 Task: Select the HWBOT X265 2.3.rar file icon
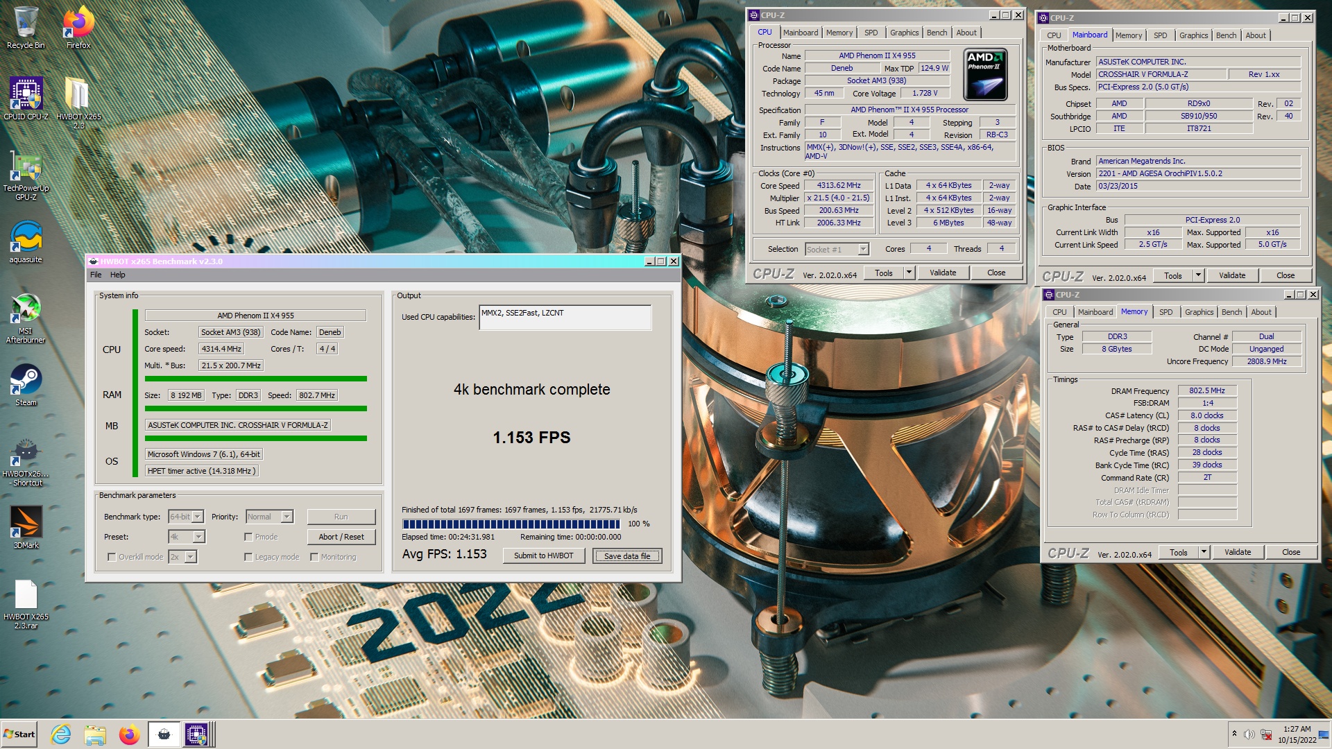click(x=26, y=604)
